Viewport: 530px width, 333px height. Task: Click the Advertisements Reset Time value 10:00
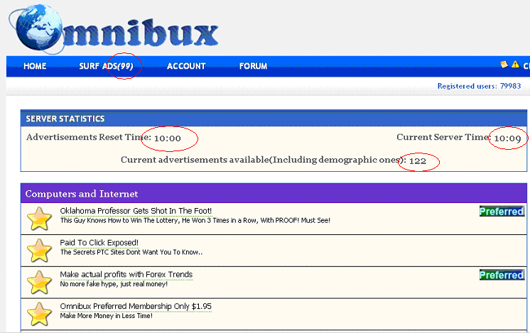coord(168,138)
